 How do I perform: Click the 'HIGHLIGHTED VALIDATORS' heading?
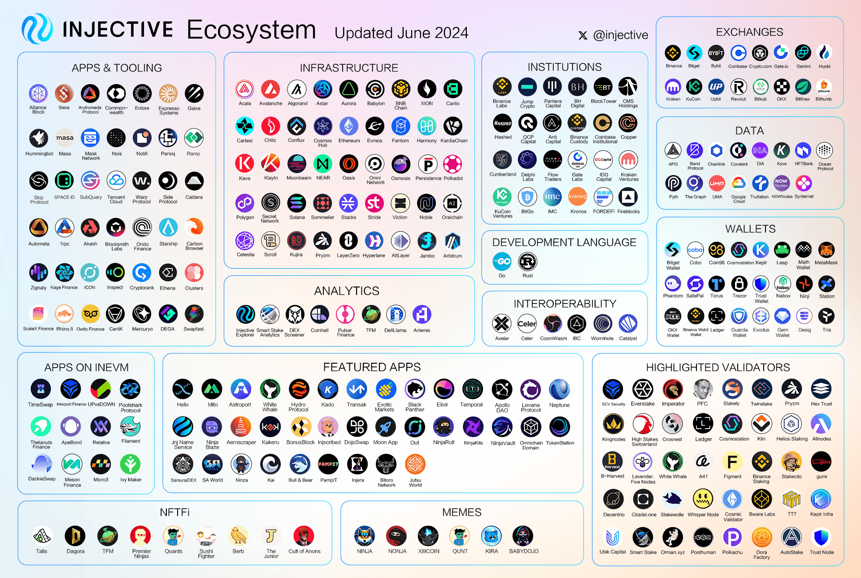click(718, 367)
